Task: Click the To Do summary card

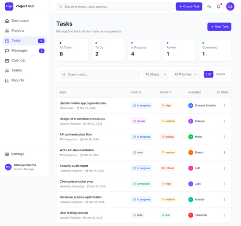Action: point(108,50)
